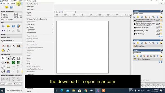
Task: Click Default Layer black colour swatch
Action: coord(135,34)
